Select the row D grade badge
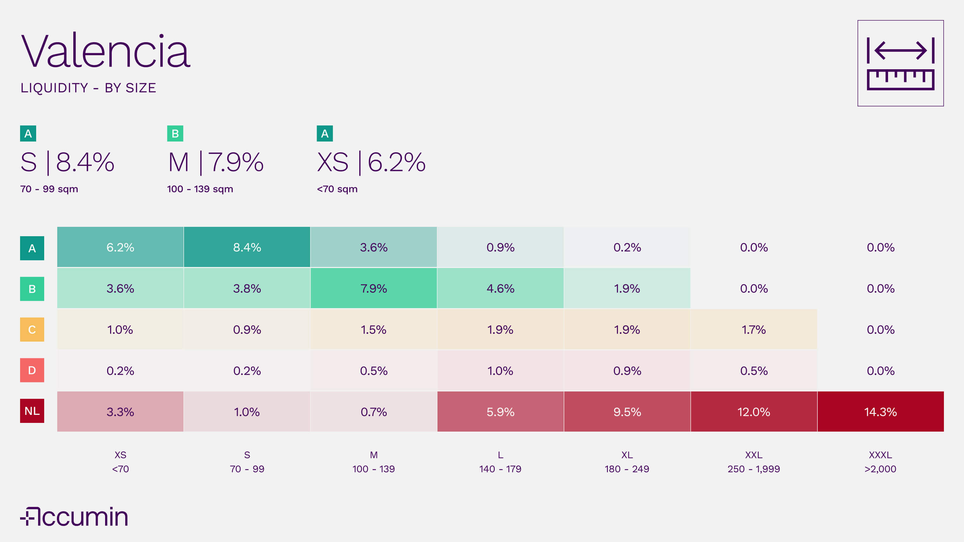The image size is (964, 542). [32, 370]
